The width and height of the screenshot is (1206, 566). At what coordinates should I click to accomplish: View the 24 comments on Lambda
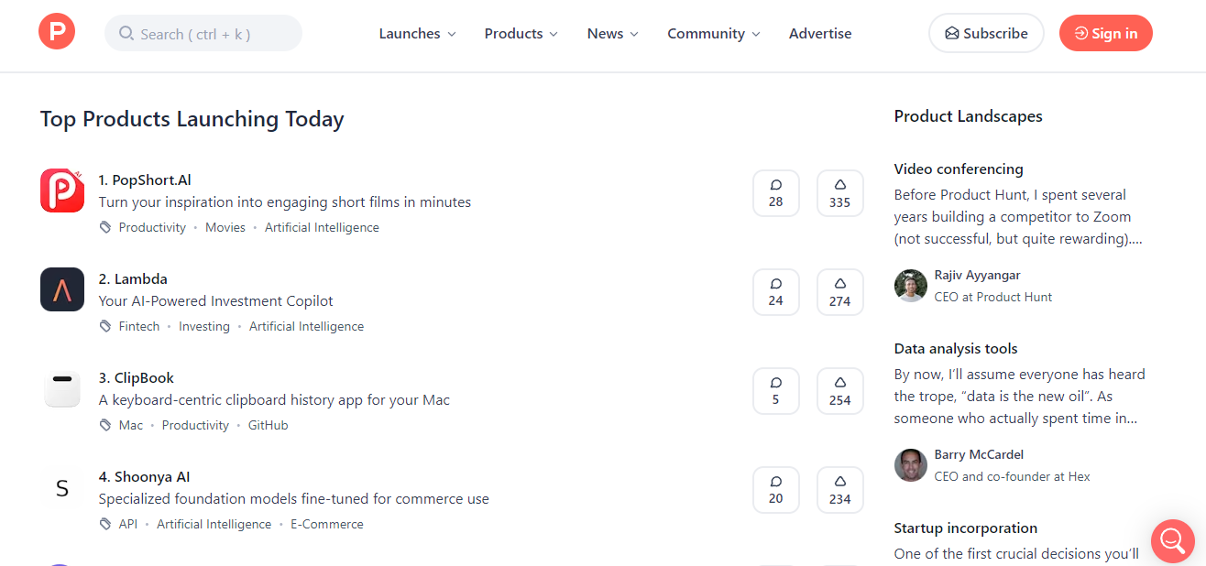coord(776,292)
